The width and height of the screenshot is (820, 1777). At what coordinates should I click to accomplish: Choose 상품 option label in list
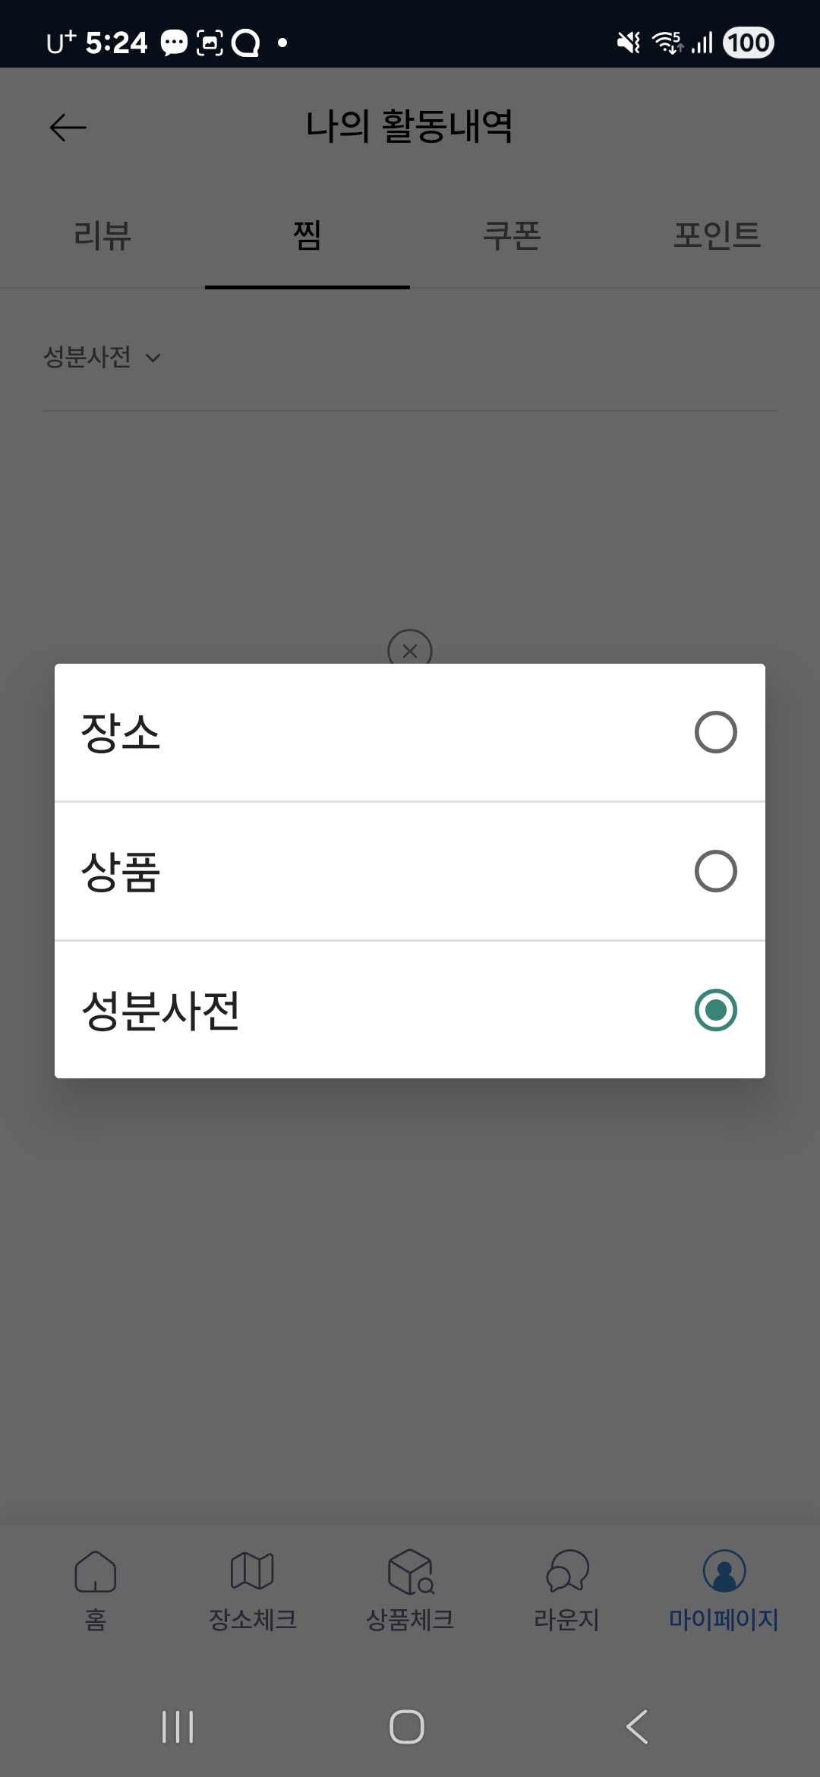tap(121, 871)
